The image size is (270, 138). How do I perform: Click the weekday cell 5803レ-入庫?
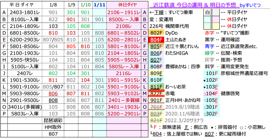(25, 113)
